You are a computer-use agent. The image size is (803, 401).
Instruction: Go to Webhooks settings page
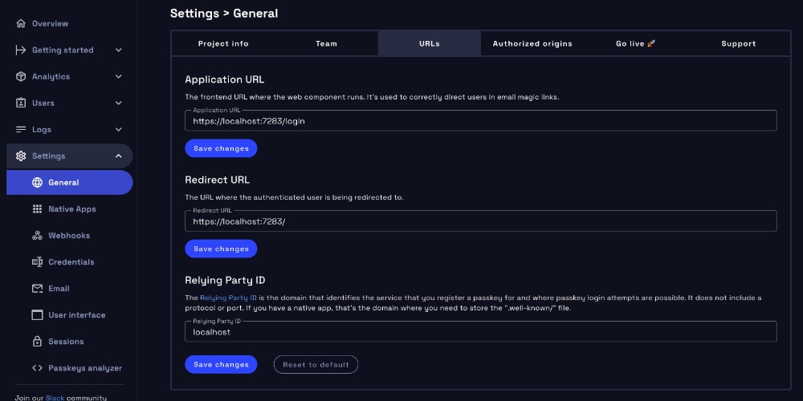click(69, 236)
